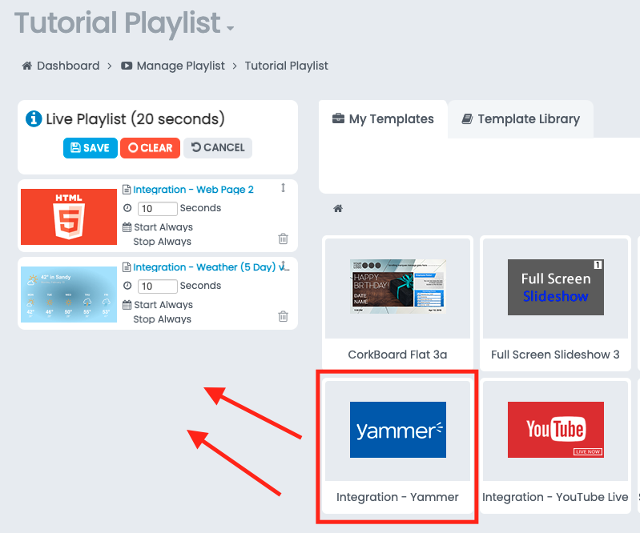The image size is (640, 533).
Task: Go to Dashboard breadcrumb link
Action: tap(68, 66)
